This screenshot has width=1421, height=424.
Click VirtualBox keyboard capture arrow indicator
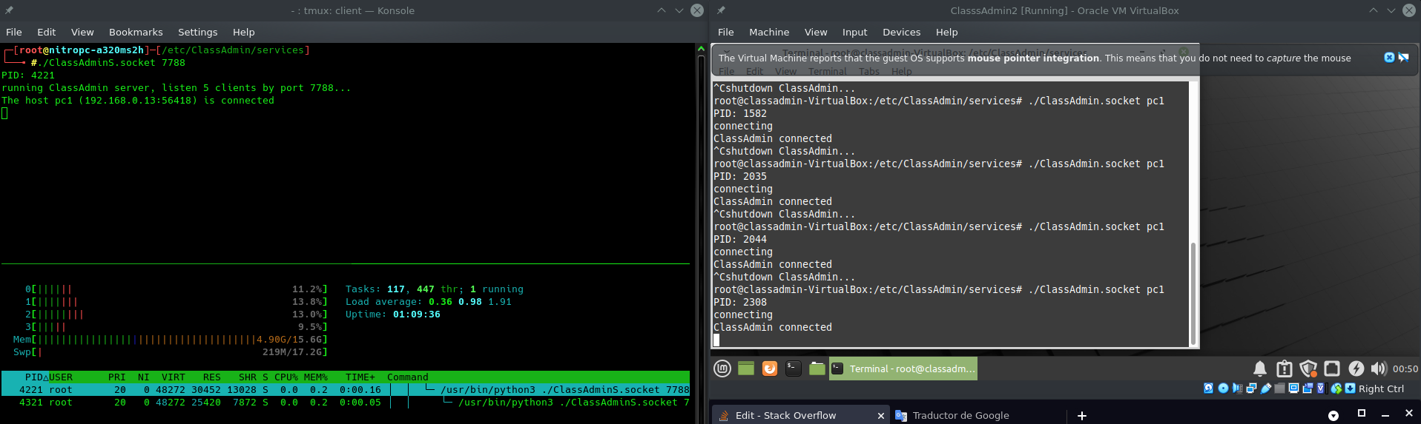[x=1350, y=388]
